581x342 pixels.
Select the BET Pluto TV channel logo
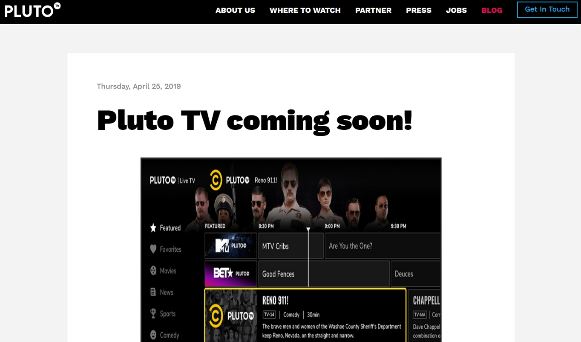click(231, 273)
